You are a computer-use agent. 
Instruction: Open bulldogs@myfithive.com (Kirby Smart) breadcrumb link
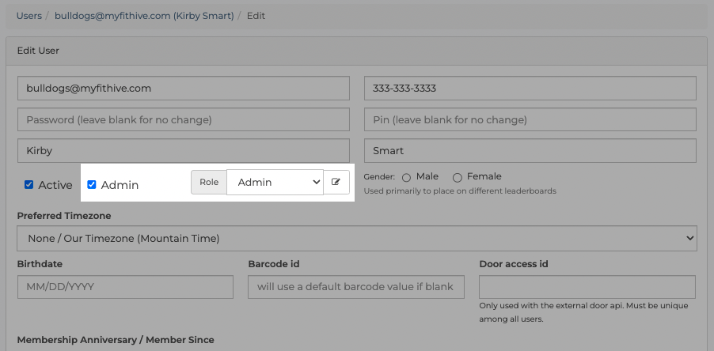(144, 16)
